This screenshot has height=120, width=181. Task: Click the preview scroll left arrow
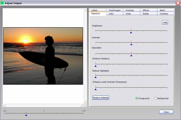tap(4, 105)
